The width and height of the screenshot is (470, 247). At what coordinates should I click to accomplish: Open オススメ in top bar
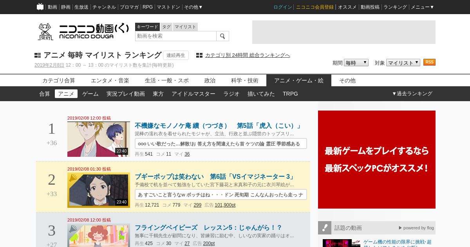coord(347,7)
